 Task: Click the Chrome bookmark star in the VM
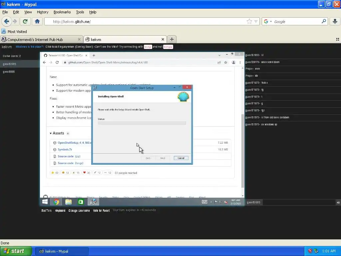226,62
